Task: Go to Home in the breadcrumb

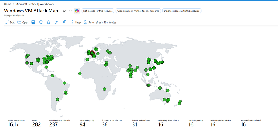Action: (7, 4)
